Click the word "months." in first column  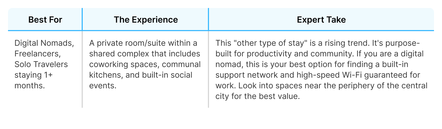coord(30,86)
